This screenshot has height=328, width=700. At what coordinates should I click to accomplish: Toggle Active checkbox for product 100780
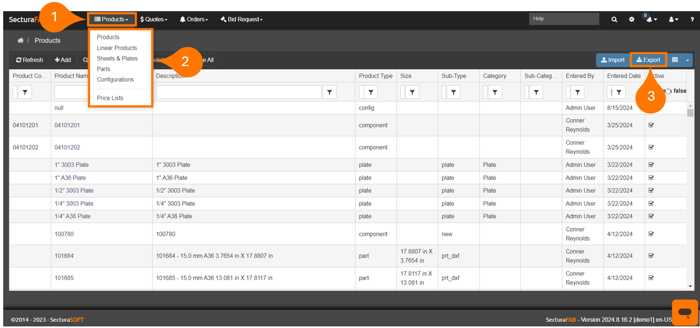coord(651,234)
